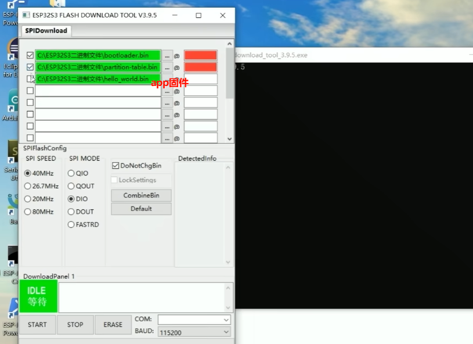The height and width of the screenshot is (344, 473).
Task: Click browse button for bootloader.bin row
Action: coord(167,56)
